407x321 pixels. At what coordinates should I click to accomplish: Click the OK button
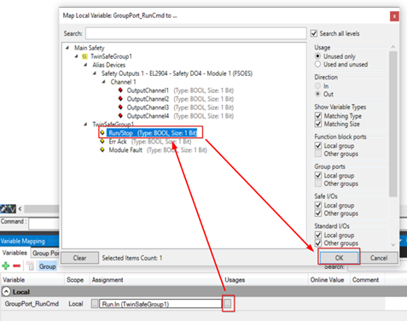[x=339, y=258]
